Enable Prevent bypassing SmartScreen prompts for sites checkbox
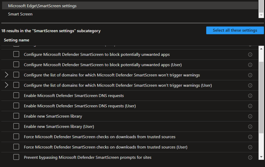The width and height of the screenshot is (265, 167). point(16,157)
